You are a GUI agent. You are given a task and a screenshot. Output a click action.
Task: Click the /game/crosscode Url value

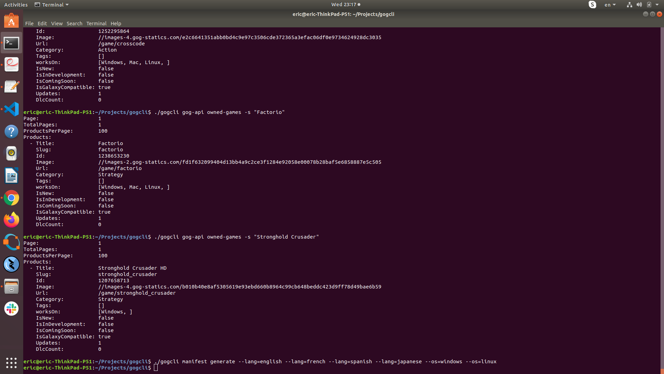pos(121,44)
